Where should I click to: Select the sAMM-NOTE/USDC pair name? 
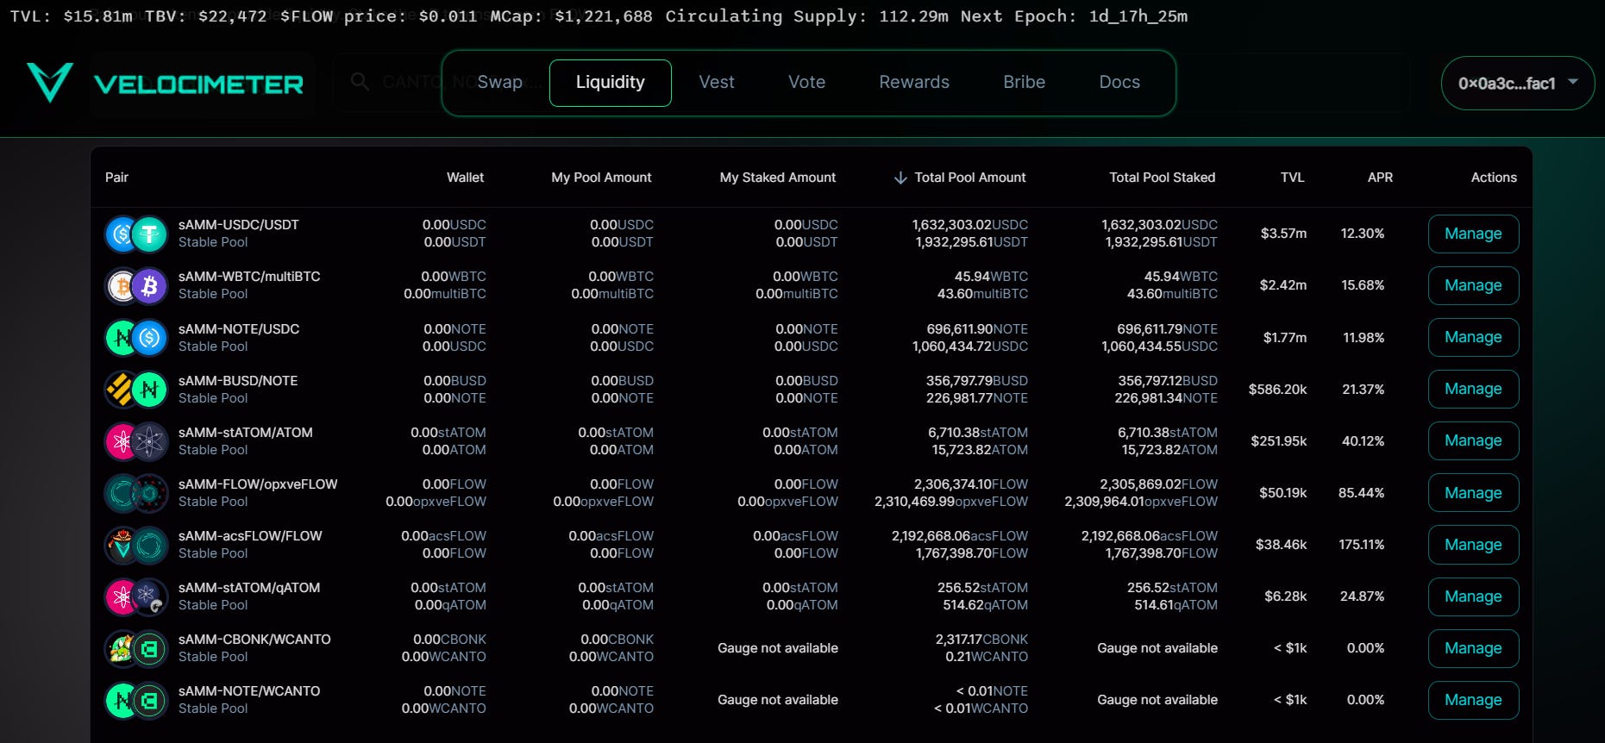(239, 329)
